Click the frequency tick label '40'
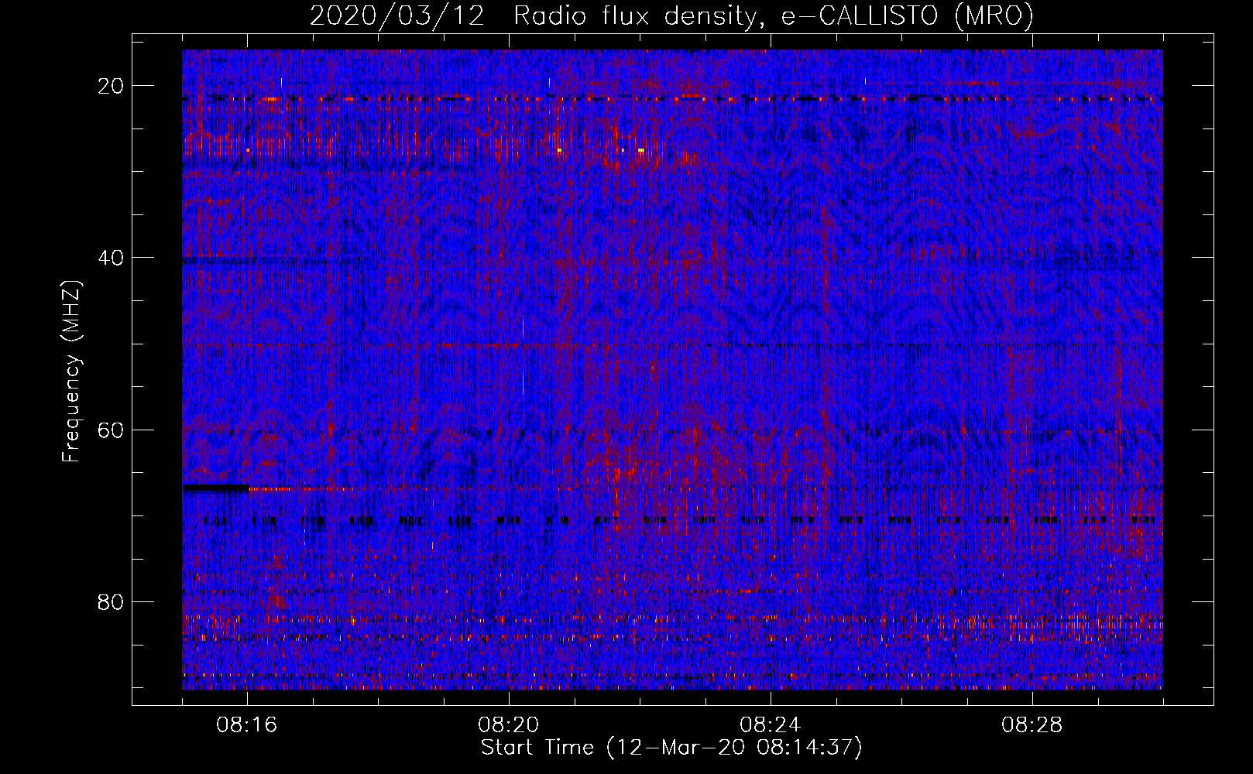1253x774 pixels. click(112, 258)
